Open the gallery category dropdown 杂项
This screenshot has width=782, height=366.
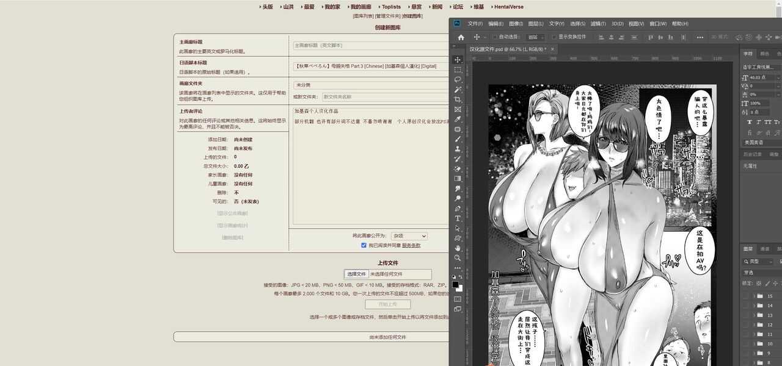click(409, 235)
